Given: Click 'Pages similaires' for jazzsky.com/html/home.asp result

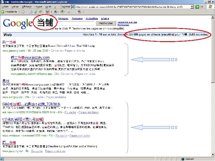Looking at the screenshot, I should [85, 74].
